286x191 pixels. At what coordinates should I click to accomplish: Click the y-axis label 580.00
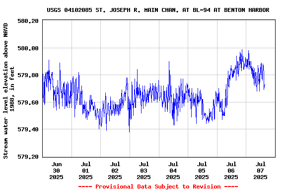coord(28,48)
